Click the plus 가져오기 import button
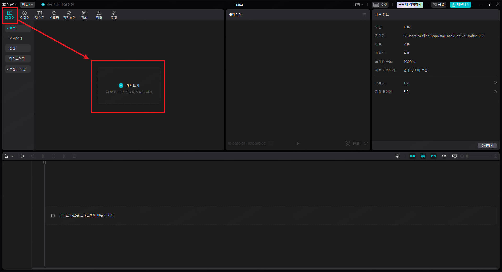Image resolution: width=502 pixels, height=272 pixels. (x=129, y=86)
